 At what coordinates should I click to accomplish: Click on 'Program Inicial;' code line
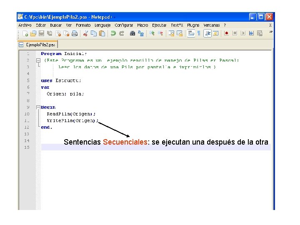(64, 54)
